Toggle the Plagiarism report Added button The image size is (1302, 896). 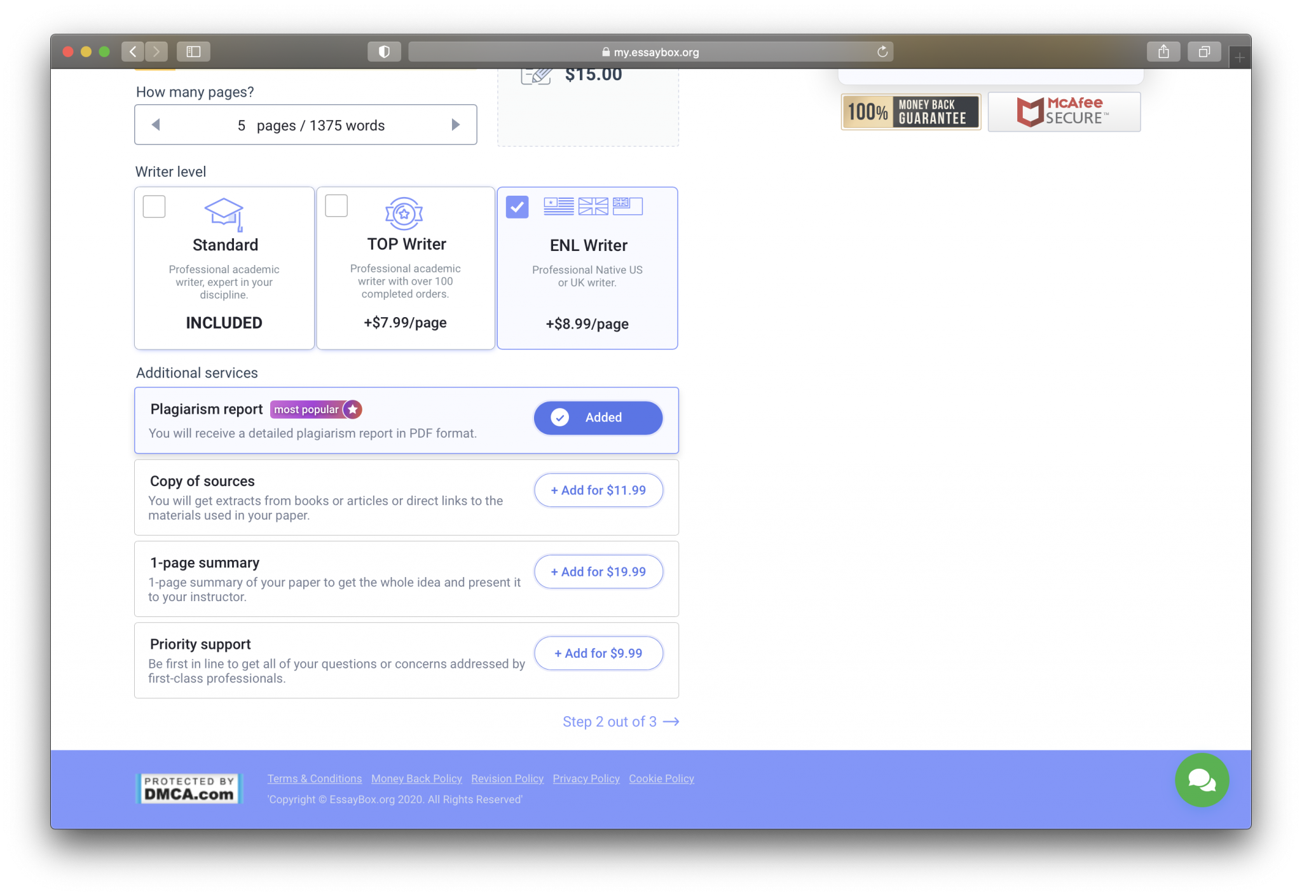point(598,417)
